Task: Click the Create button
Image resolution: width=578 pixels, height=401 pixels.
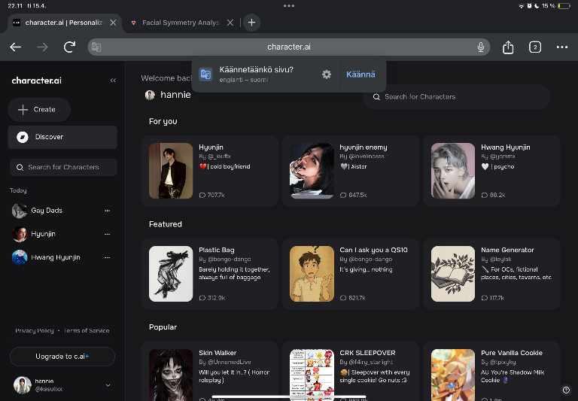Action: pos(39,110)
